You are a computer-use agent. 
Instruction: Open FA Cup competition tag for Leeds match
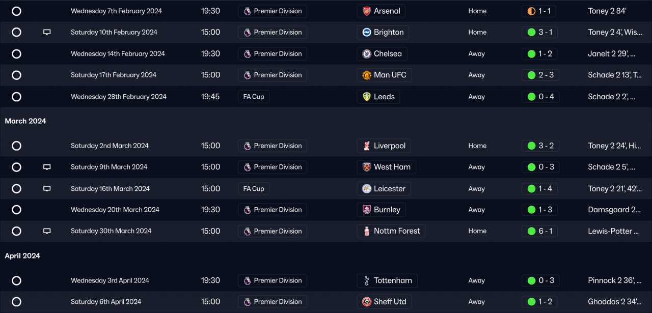254,97
